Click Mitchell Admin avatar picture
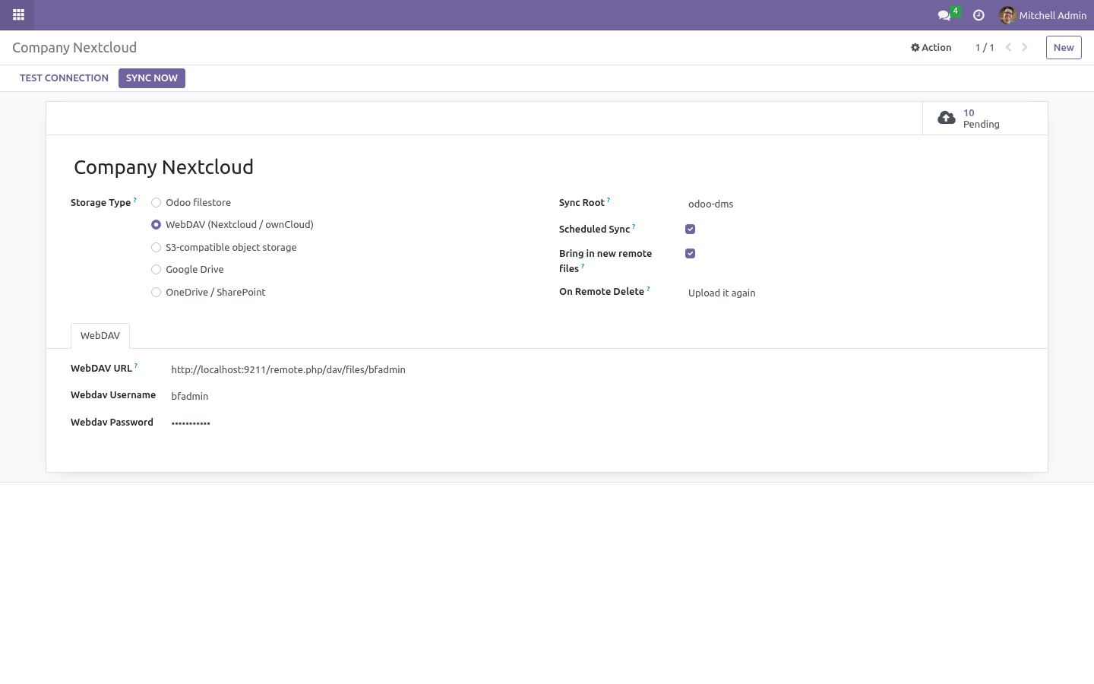 pos(1007,15)
